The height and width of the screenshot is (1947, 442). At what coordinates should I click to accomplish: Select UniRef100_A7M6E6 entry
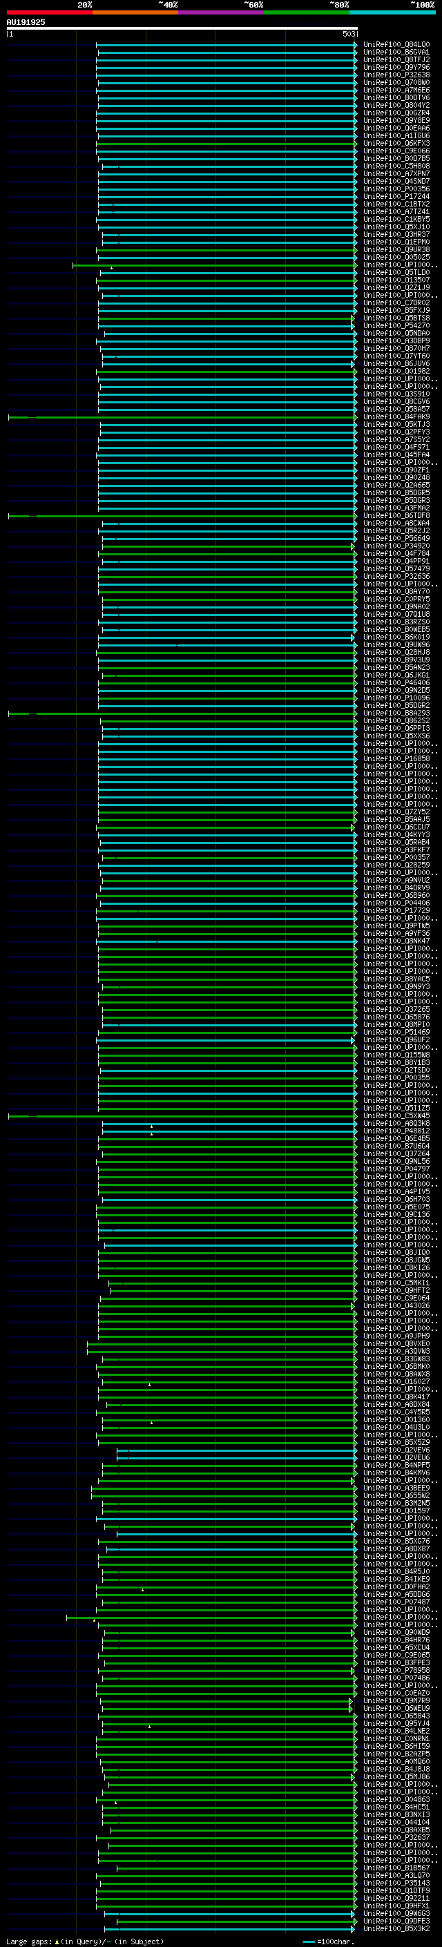pyautogui.click(x=396, y=90)
